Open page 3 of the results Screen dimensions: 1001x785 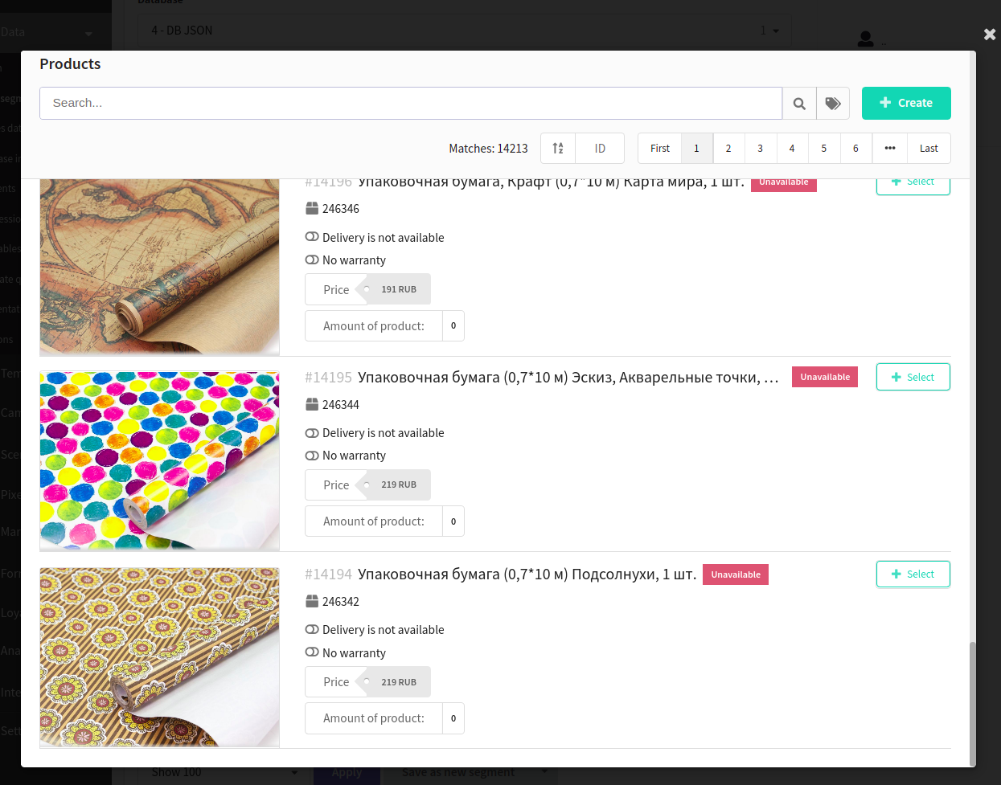coord(760,149)
